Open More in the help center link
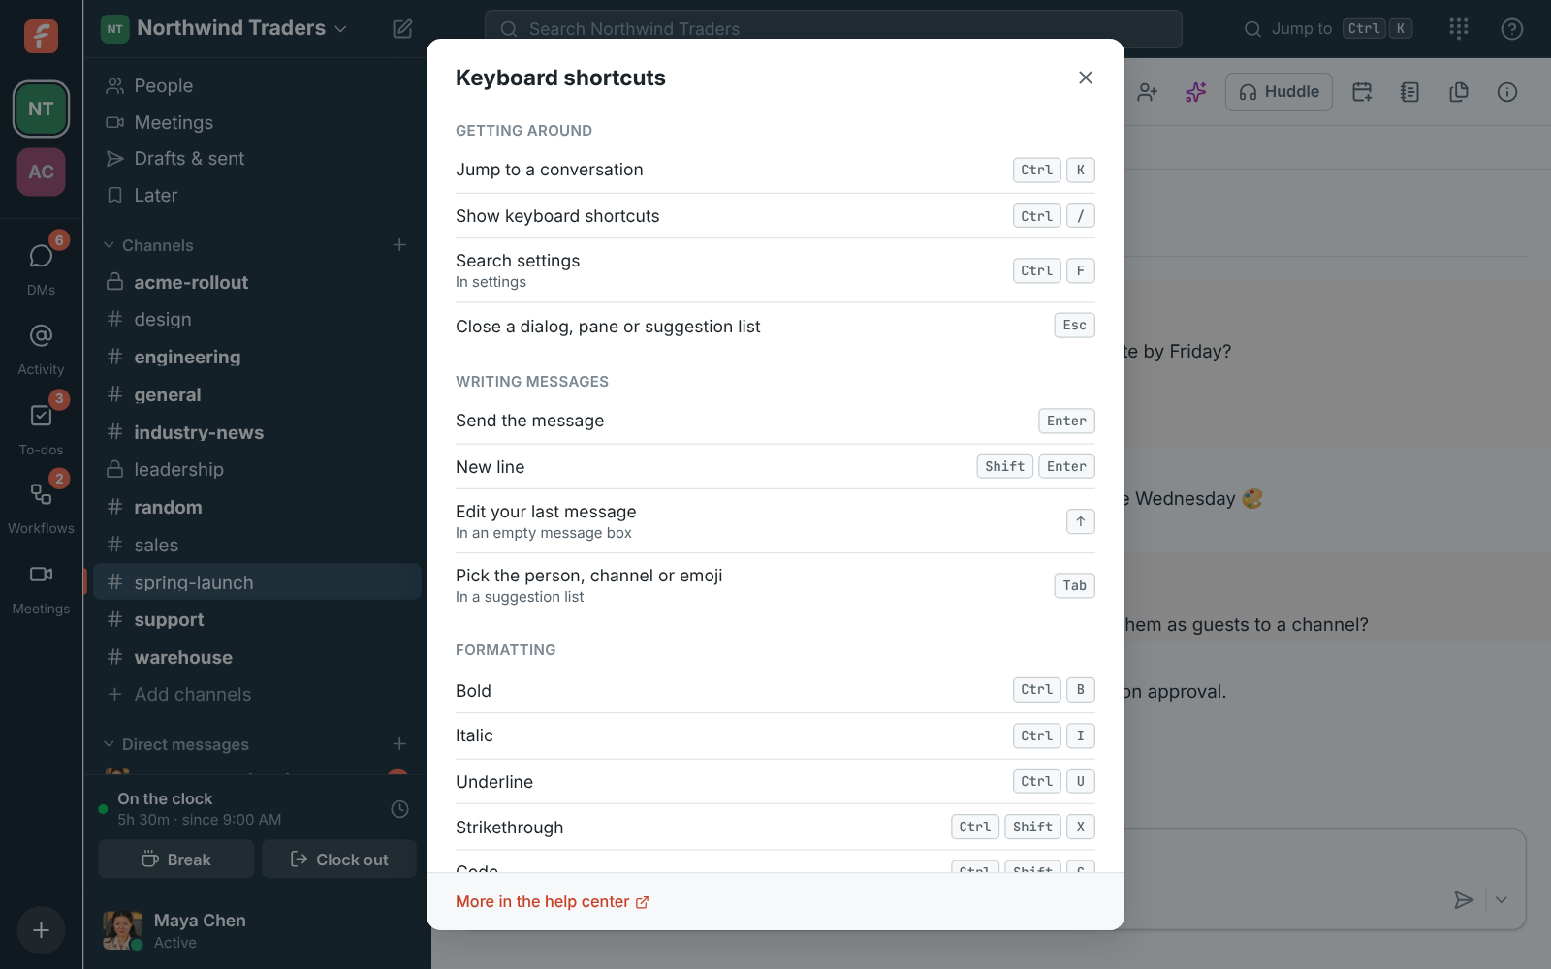This screenshot has width=1551, height=969. coord(552,902)
